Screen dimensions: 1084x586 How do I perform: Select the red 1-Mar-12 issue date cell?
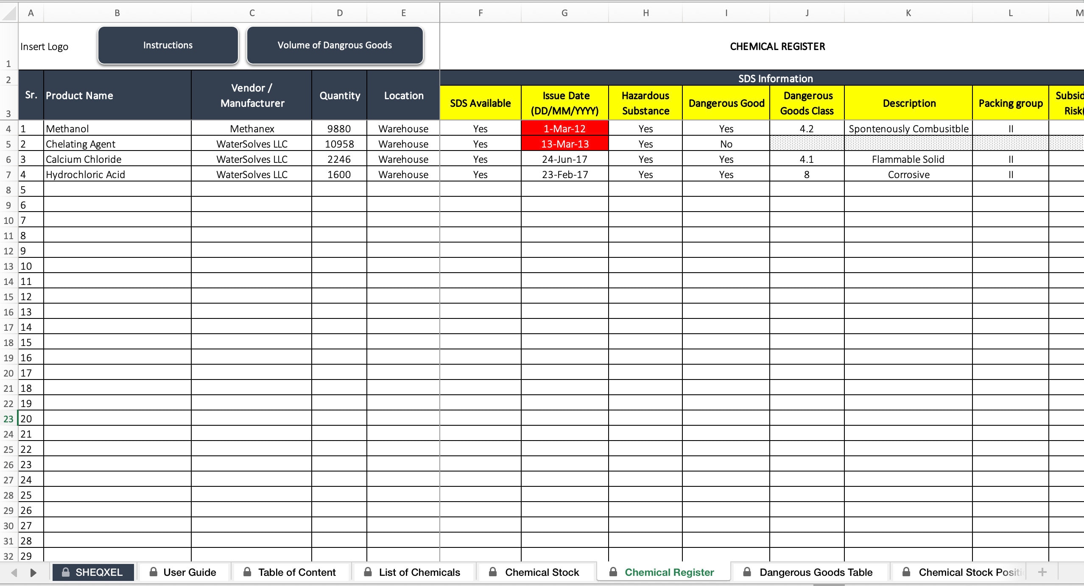[564, 128]
